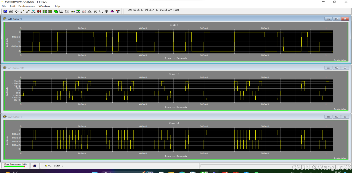The width and height of the screenshot is (352, 173).
Task: Click the 31°C weather widget on taskbar
Action: [12, 172]
